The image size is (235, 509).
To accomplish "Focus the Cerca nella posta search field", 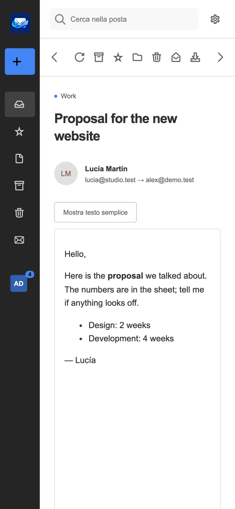I will [x=124, y=19].
